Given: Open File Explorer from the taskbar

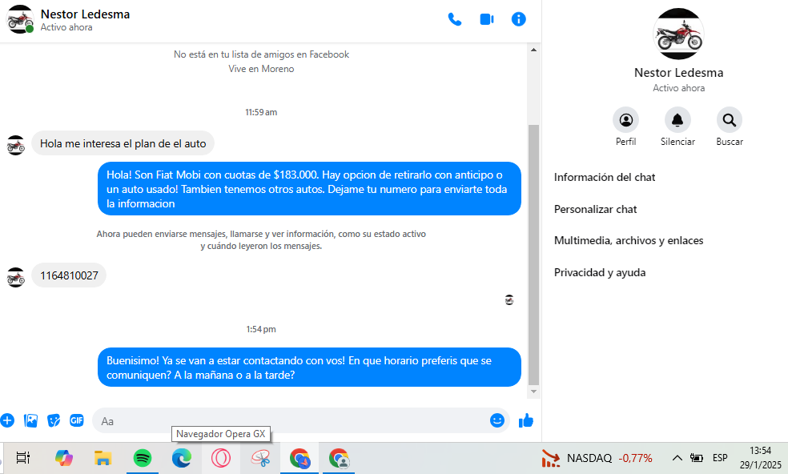Looking at the screenshot, I should tap(103, 458).
